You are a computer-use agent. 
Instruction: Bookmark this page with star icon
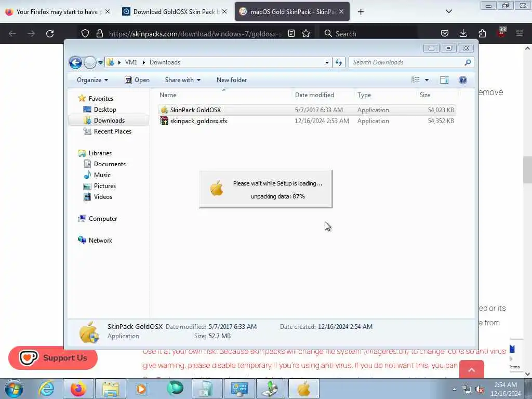click(x=306, y=33)
